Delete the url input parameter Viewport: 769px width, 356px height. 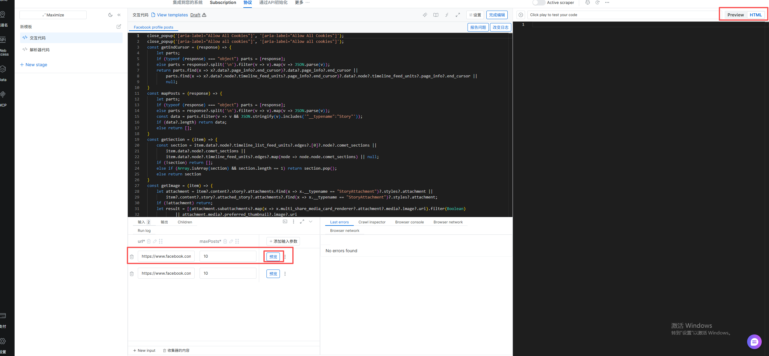149,241
